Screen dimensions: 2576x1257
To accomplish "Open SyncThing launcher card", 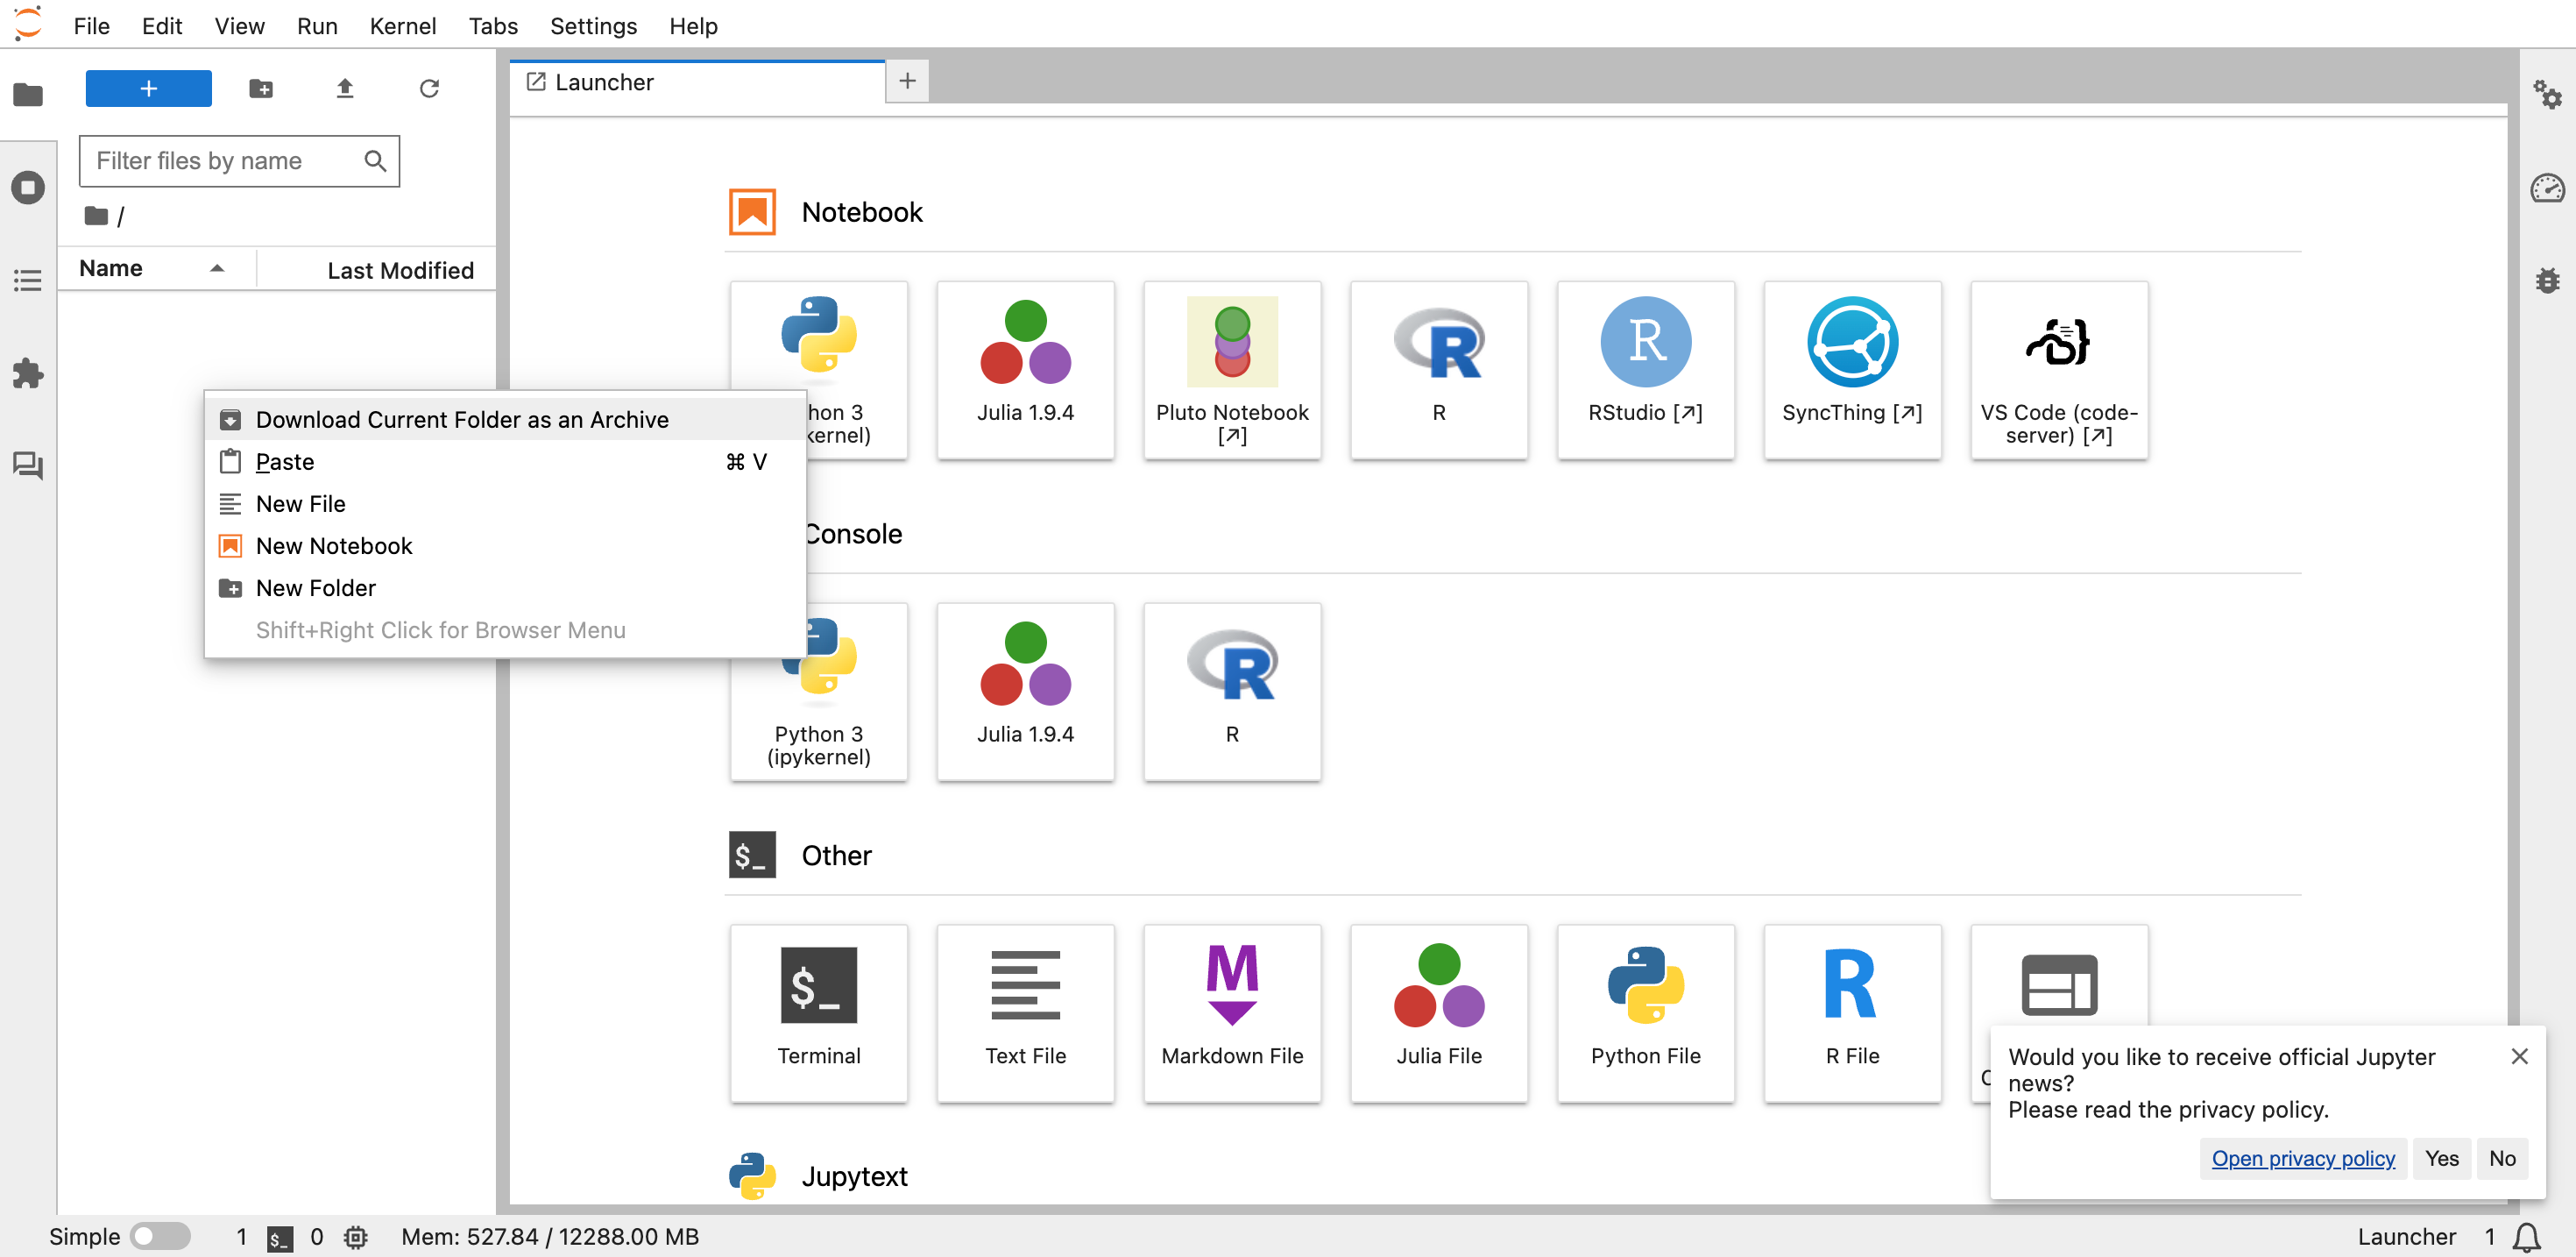I will (1852, 370).
